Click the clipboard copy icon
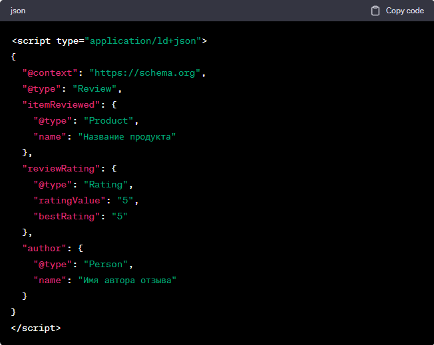Screen dimensions: 434x345 tap(375, 11)
